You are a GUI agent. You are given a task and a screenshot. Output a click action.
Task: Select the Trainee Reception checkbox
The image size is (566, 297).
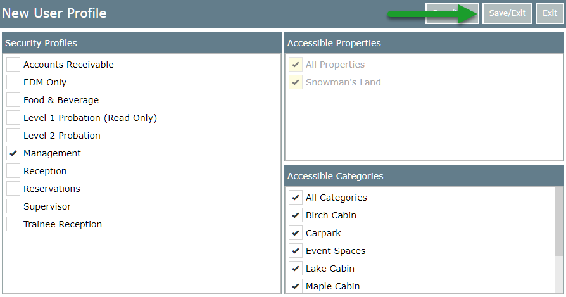(x=13, y=224)
